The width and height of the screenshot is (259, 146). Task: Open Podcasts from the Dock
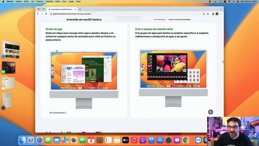(x=143, y=140)
